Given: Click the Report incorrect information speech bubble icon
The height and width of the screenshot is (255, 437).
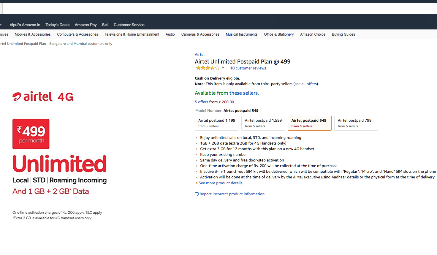Looking at the screenshot, I should tap(197, 194).
